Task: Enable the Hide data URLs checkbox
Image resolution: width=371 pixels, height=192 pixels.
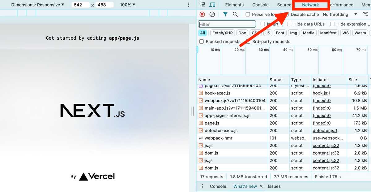Action: 289,24
